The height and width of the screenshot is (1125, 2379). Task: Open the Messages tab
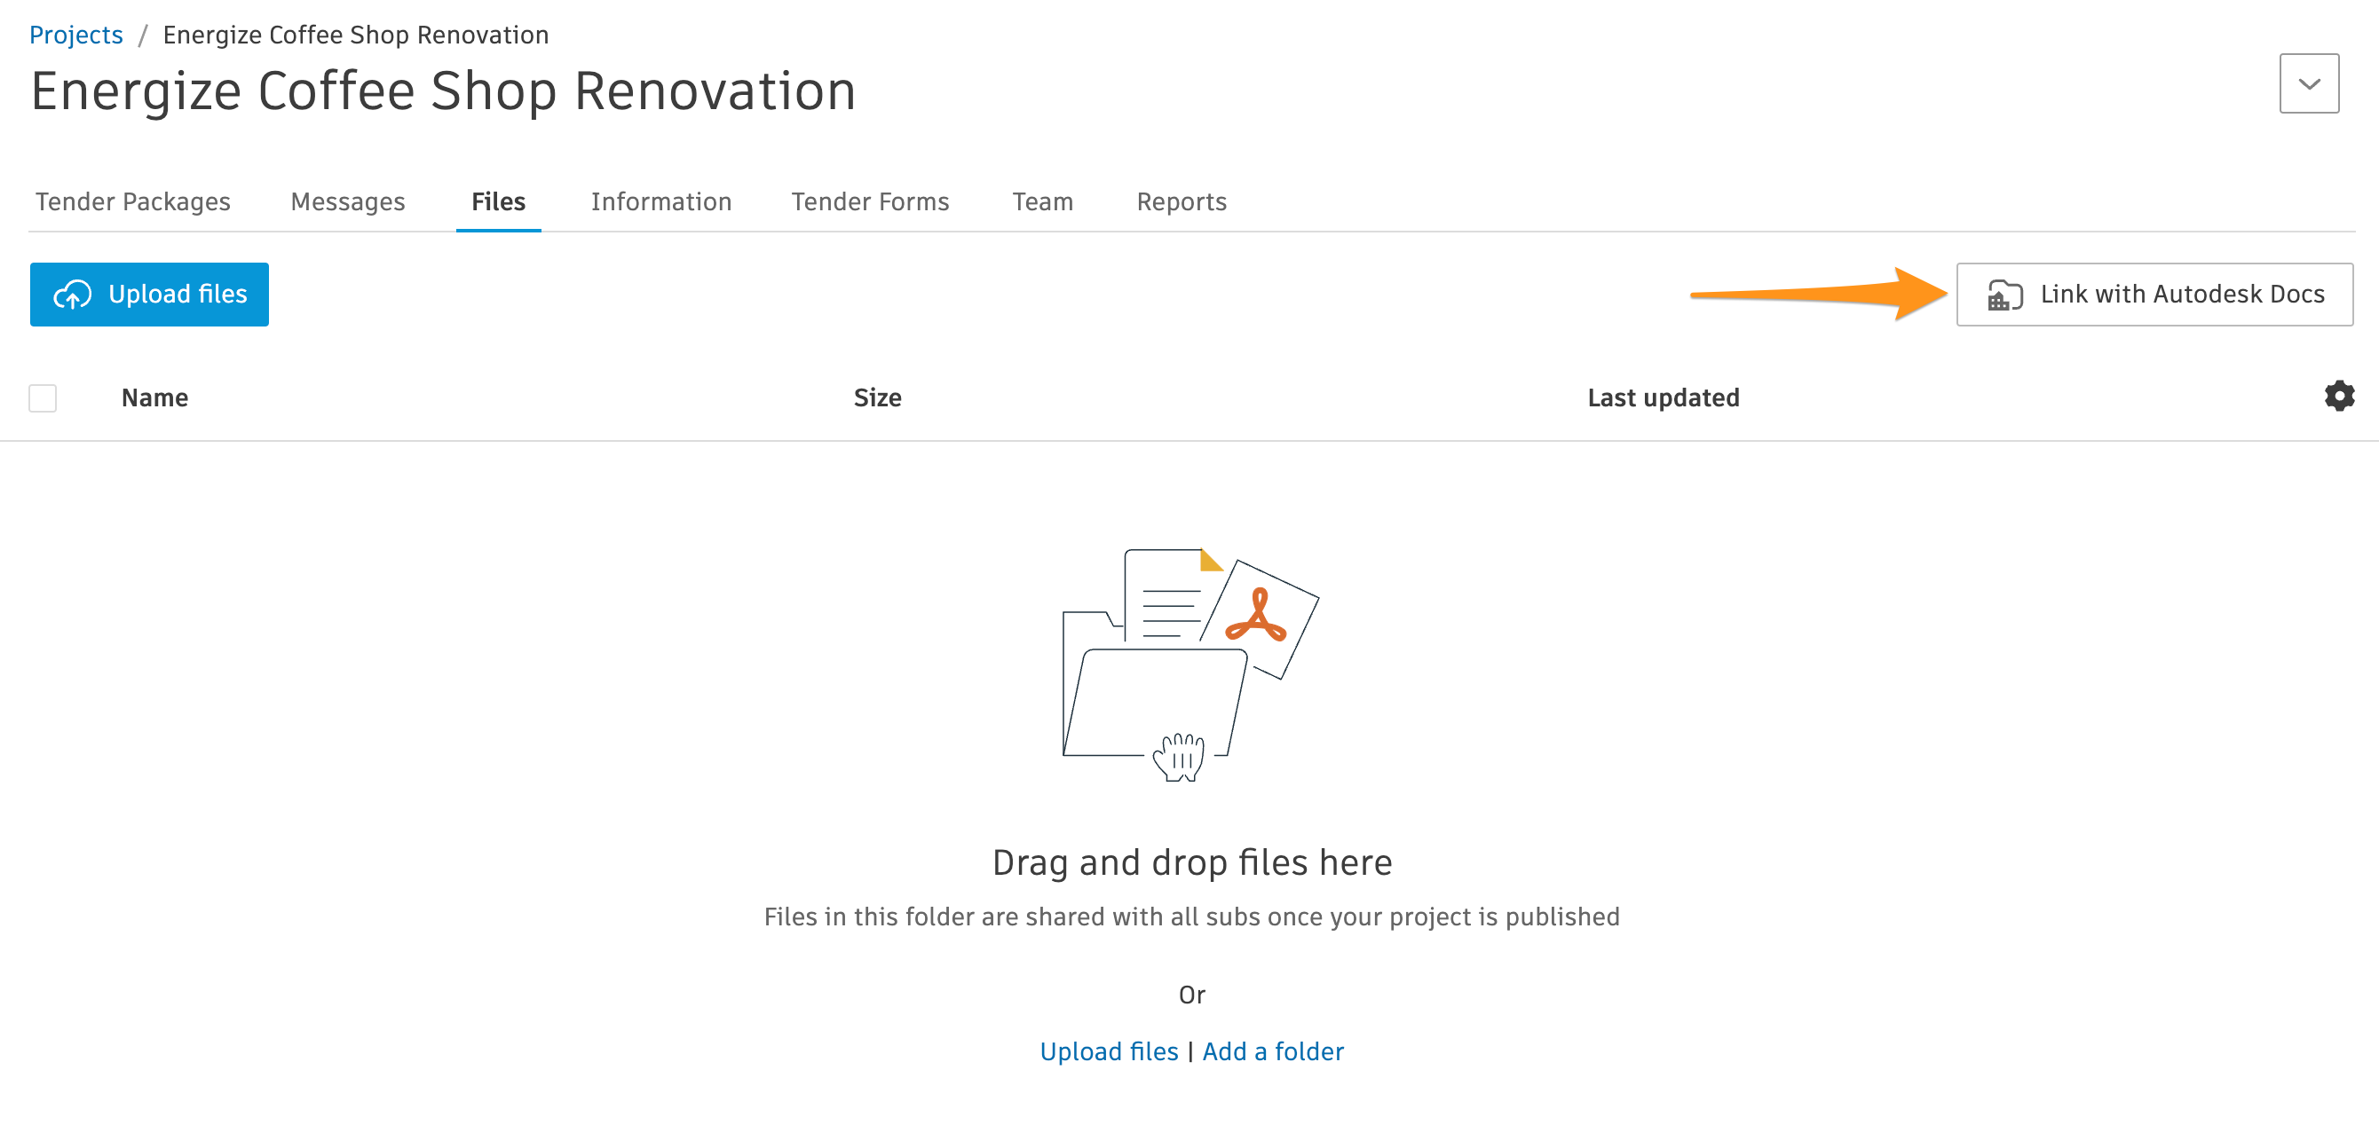(x=347, y=201)
